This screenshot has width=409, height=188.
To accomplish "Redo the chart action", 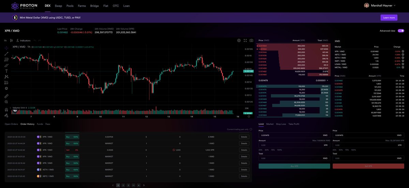I will tap(40, 40).
